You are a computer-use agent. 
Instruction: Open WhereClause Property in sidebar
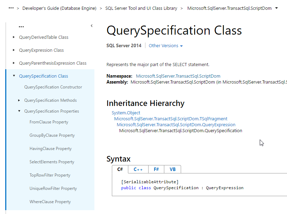(x=50, y=202)
